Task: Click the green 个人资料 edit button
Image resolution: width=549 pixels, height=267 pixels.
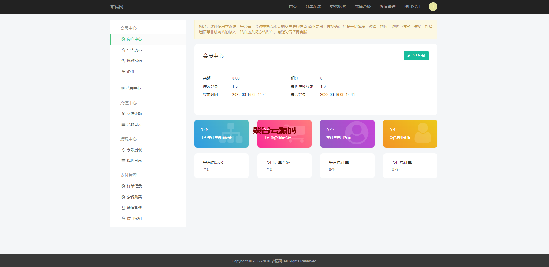Action: pos(416,56)
